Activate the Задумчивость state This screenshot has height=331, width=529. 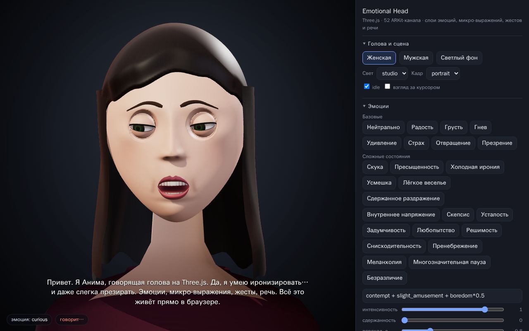click(386, 230)
